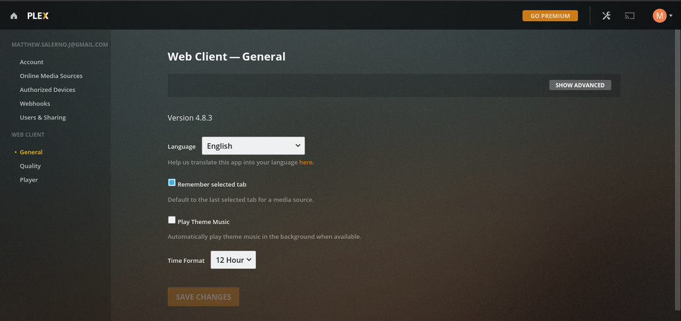Select Users & Sharing in sidebar
The width and height of the screenshot is (681, 321).
[x=42, y=118]
